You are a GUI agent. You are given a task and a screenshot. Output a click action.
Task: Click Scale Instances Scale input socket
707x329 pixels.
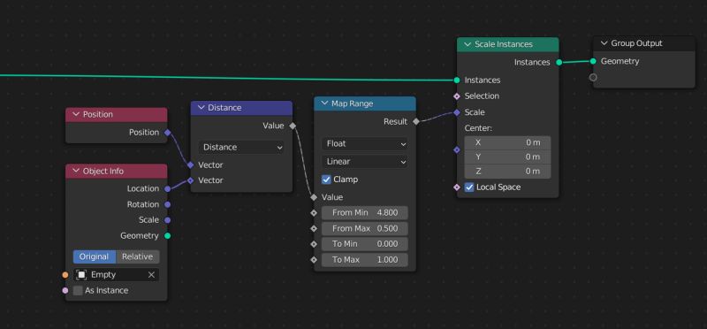[x=457, y=112]
